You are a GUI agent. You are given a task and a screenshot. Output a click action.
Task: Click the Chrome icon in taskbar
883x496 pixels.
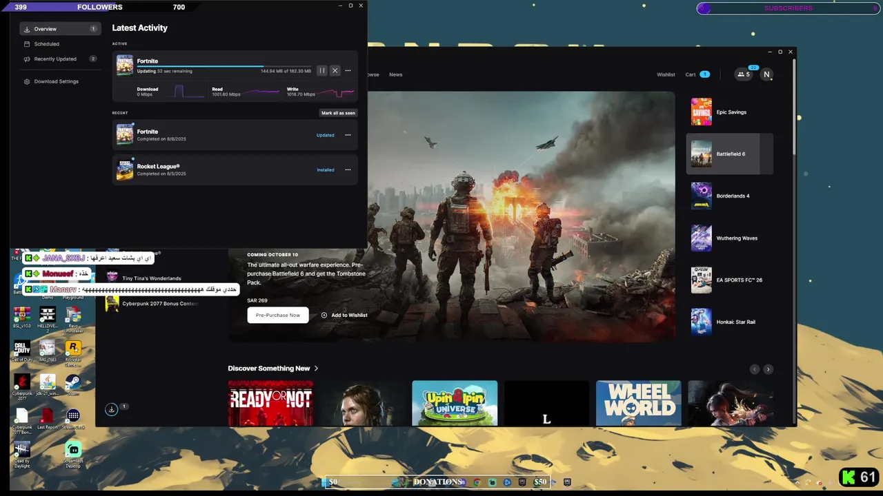pyautogui.click(x=477, y=482)
